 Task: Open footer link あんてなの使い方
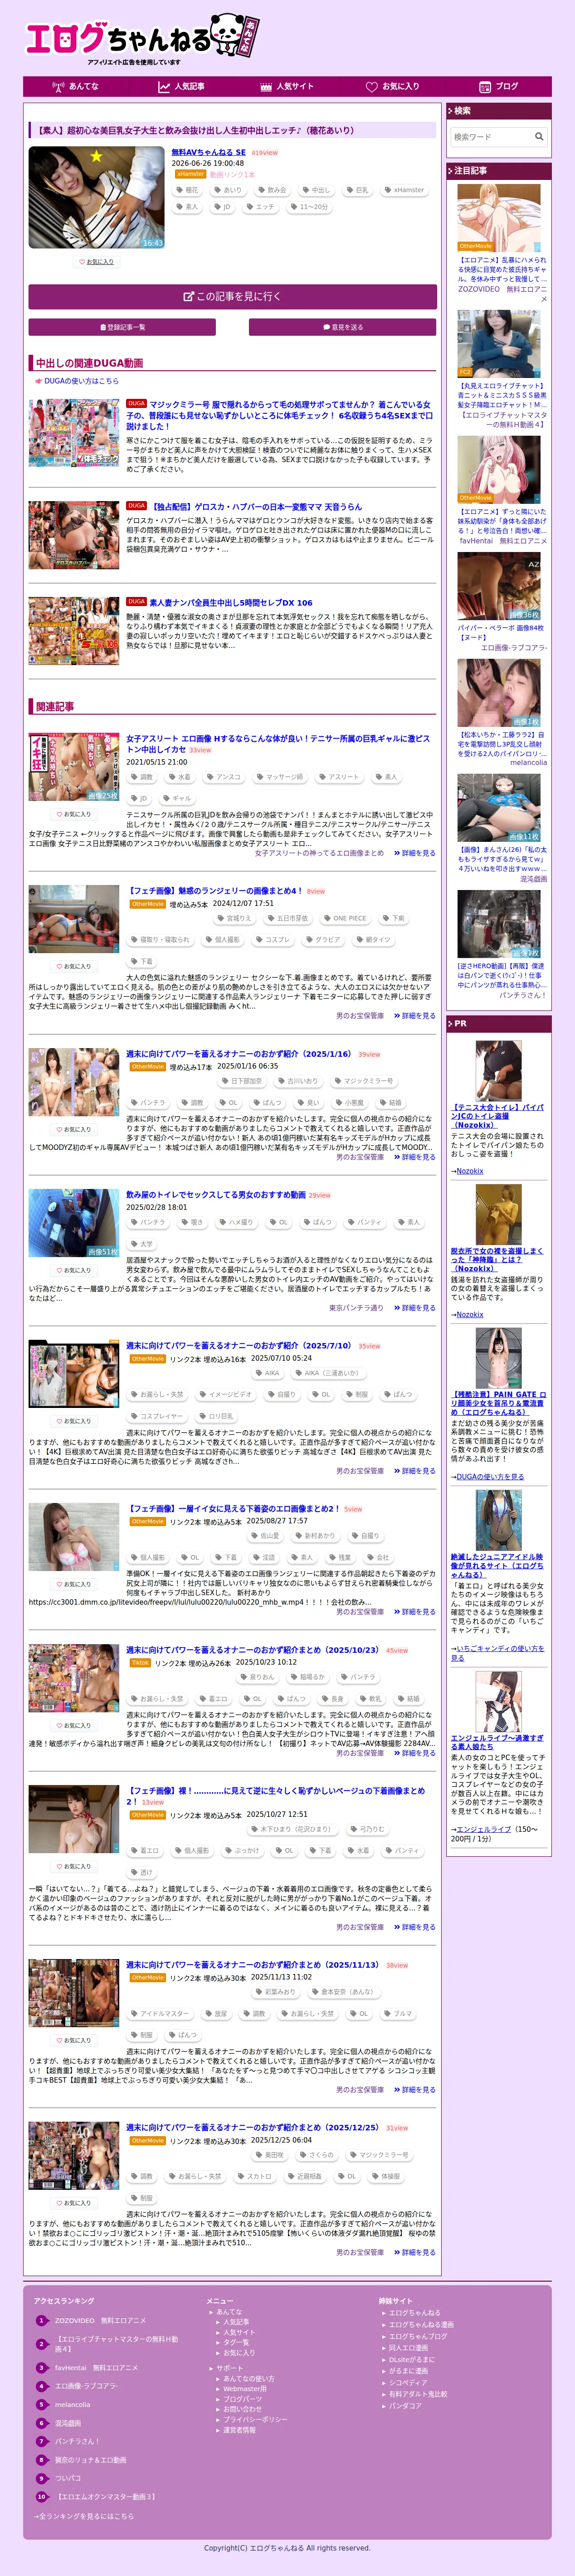click(x=249, y=2379)
